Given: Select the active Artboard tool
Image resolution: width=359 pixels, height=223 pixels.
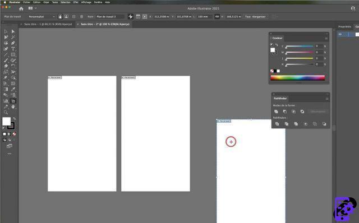Looking at the screenshot, I should point(13,101).
